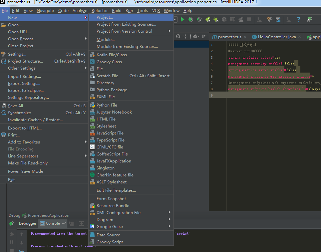Screen dimensions: 321x252
Task: Click the down arrow icon in console gutter
Action: point(22,243)
